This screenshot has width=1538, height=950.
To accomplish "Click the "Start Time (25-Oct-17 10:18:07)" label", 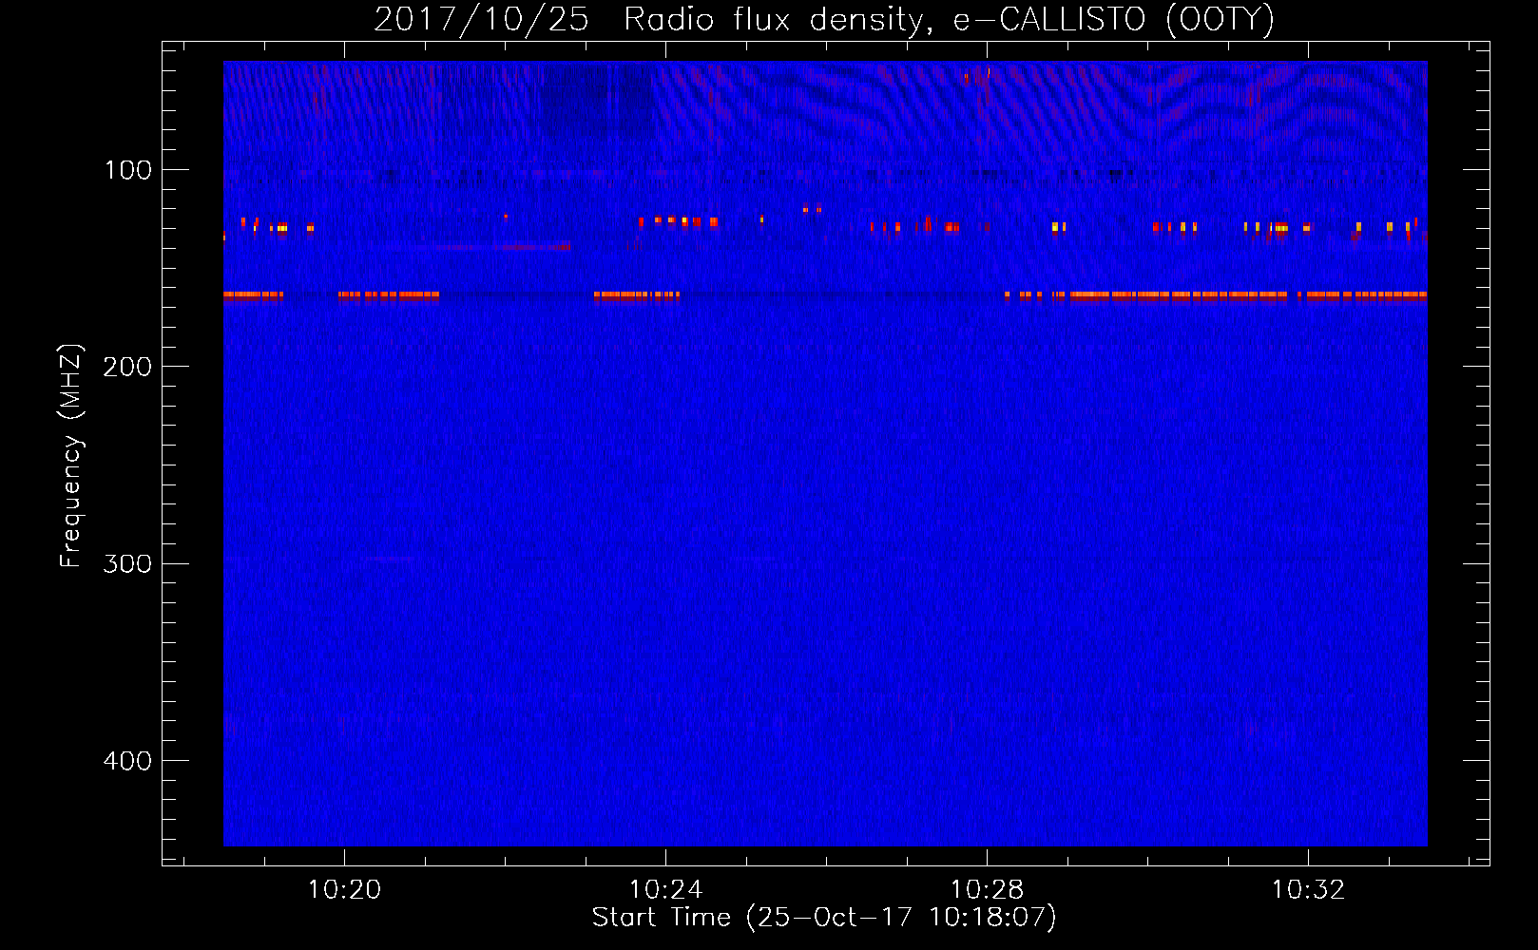I will [824, 918].
